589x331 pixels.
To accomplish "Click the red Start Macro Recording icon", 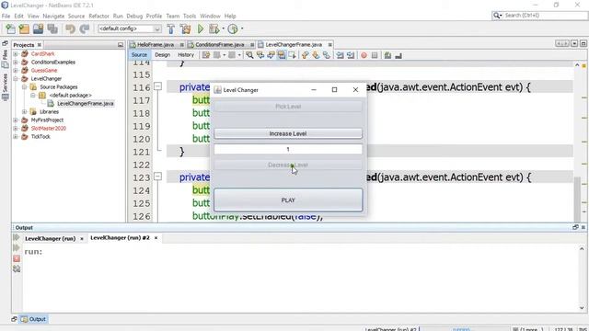I will 364,55.
